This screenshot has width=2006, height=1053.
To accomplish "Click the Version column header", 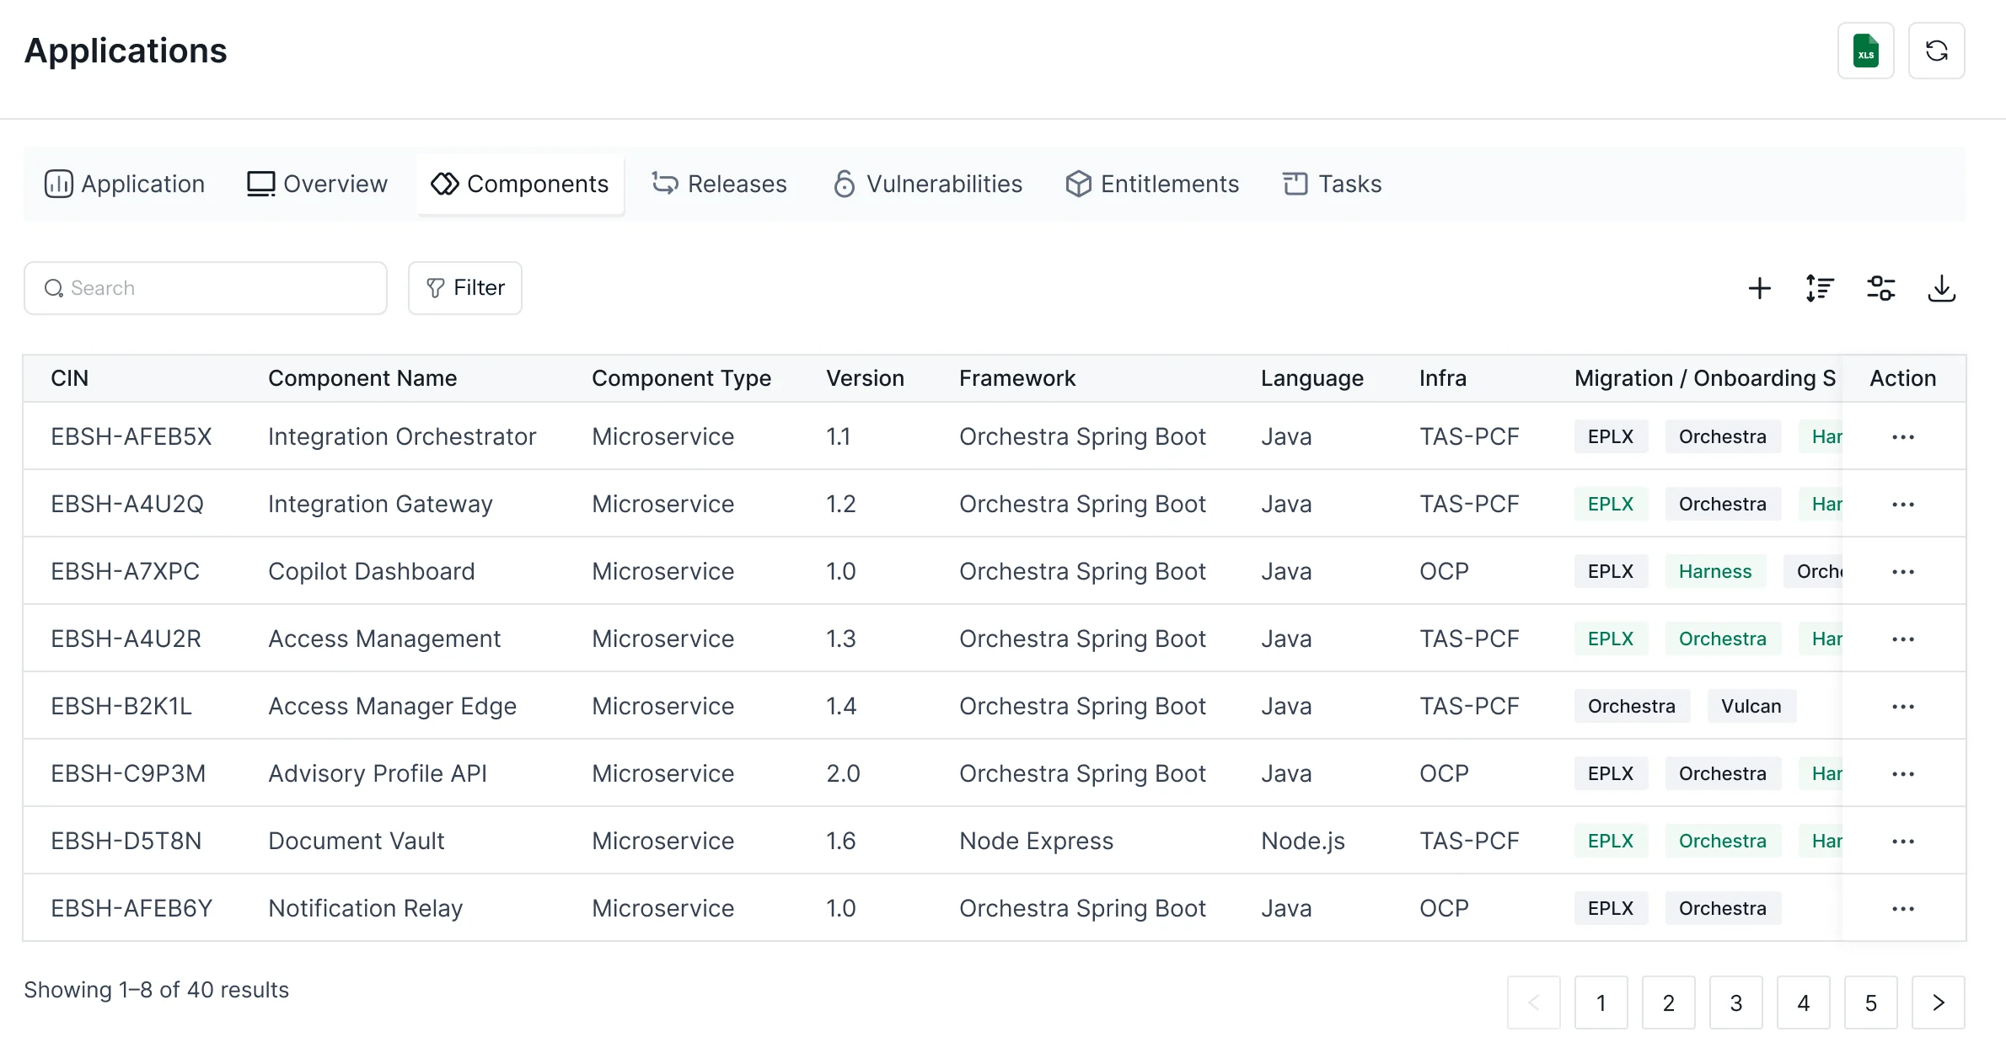I will click(865, 378).
